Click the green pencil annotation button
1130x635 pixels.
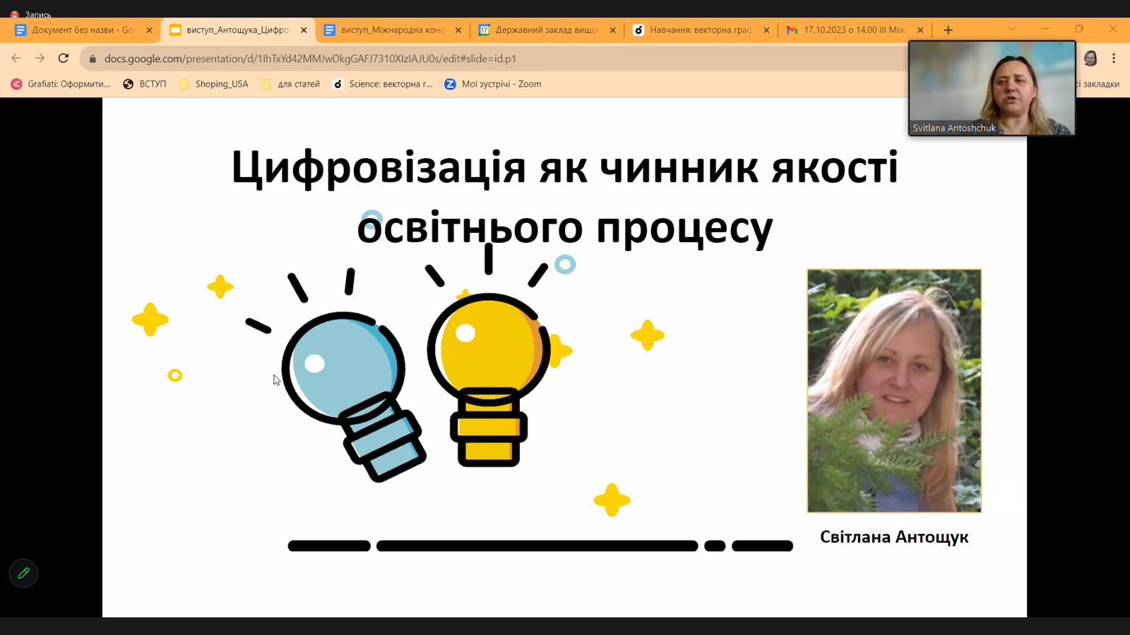point(23,574)
